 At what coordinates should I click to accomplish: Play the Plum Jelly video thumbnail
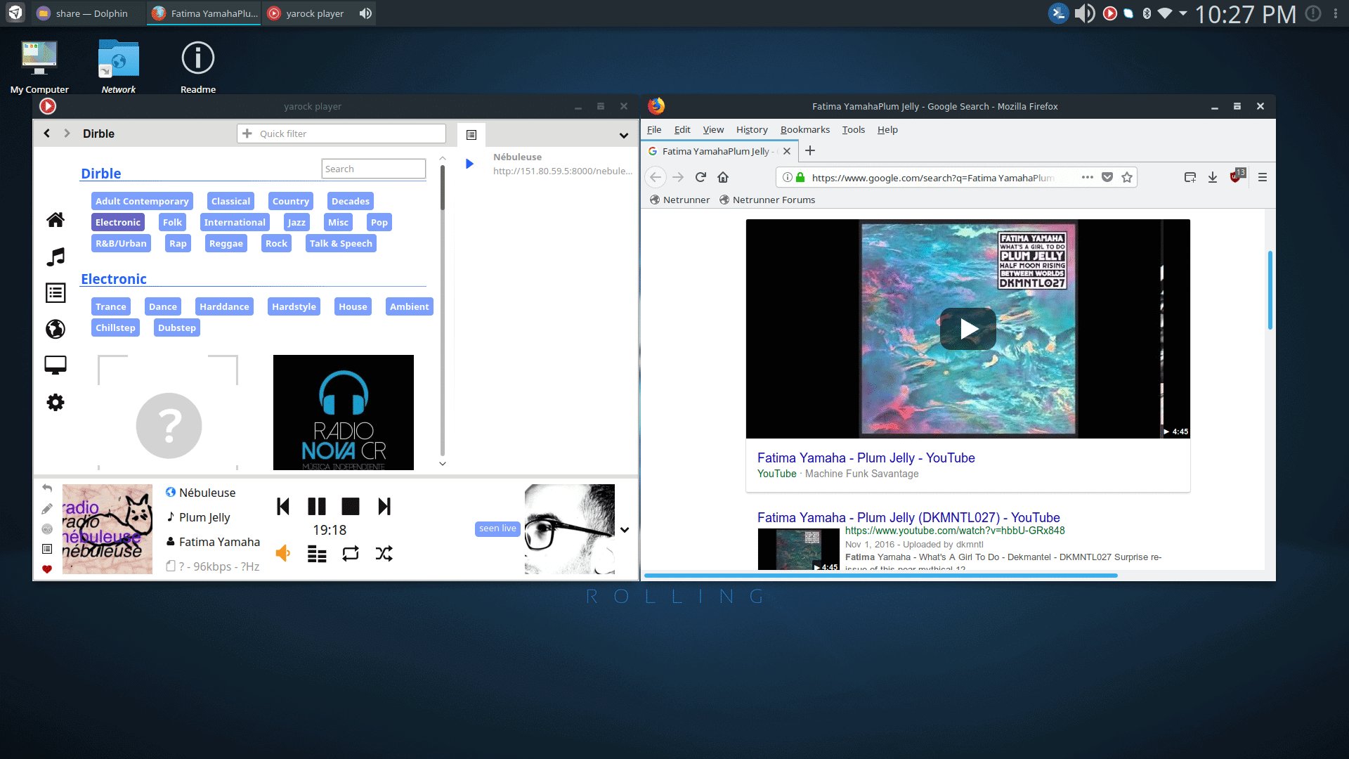tap(968, 329)
